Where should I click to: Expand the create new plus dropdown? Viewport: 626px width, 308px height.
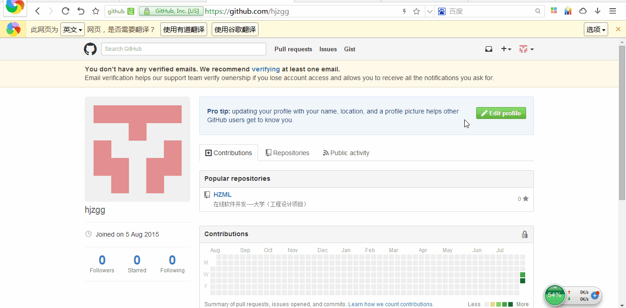tap(506, 49)
